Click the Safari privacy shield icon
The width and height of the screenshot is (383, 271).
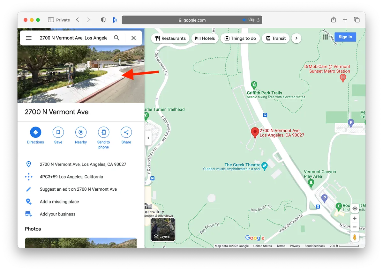tap(103, 20)
